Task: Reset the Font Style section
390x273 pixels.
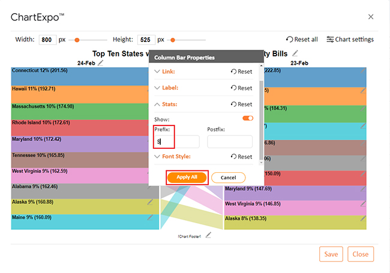Action: 241,157
